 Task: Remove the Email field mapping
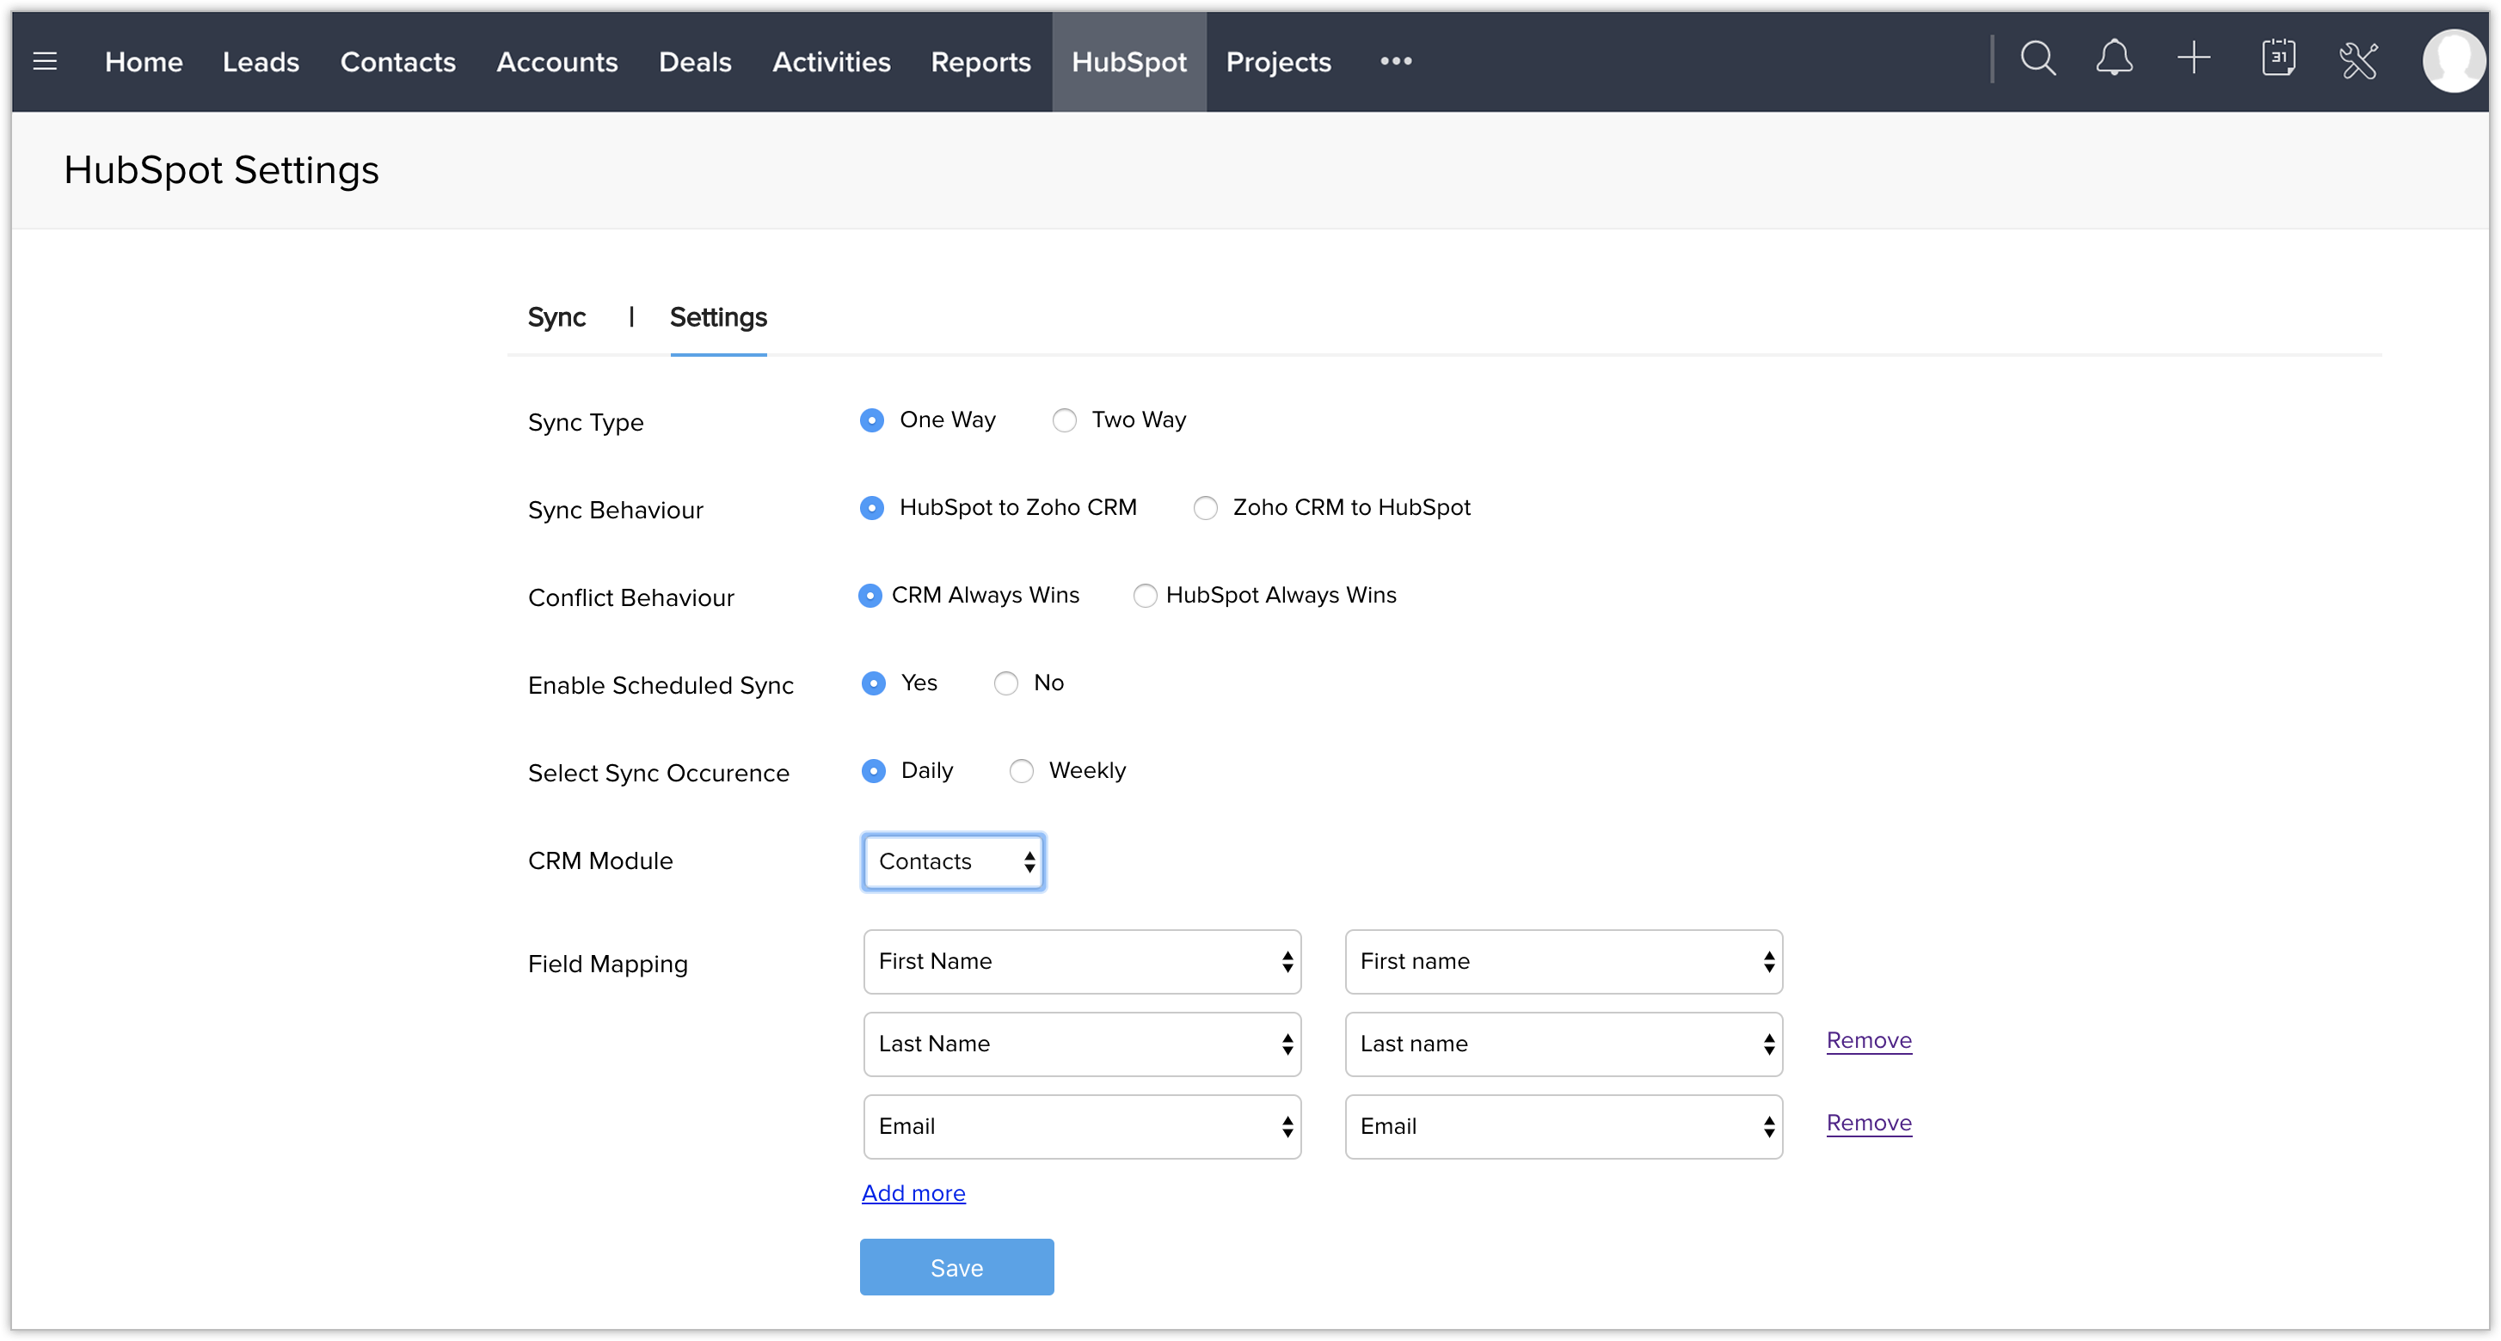pyautogui.click(x=1868, y=1124)
